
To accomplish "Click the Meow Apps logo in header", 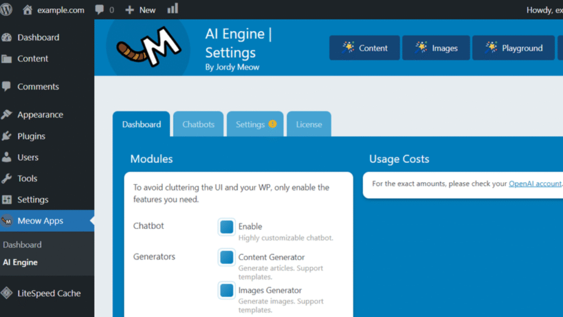I will point(148,47).
